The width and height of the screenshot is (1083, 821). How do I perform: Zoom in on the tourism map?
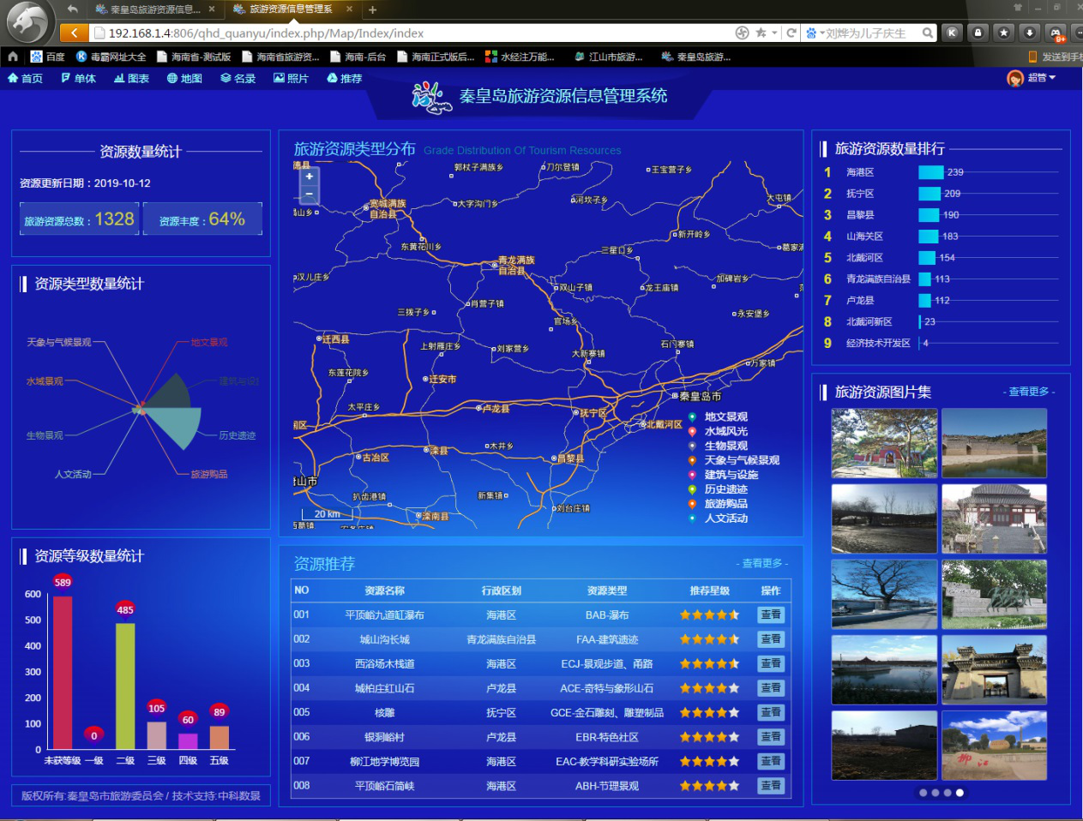point(309,177)
